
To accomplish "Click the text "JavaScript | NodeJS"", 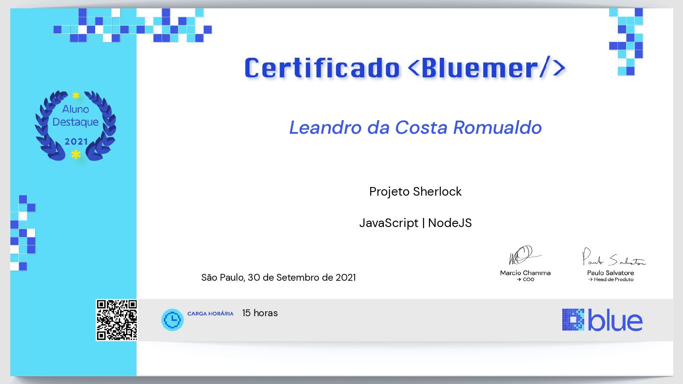I will pos(415,223).
